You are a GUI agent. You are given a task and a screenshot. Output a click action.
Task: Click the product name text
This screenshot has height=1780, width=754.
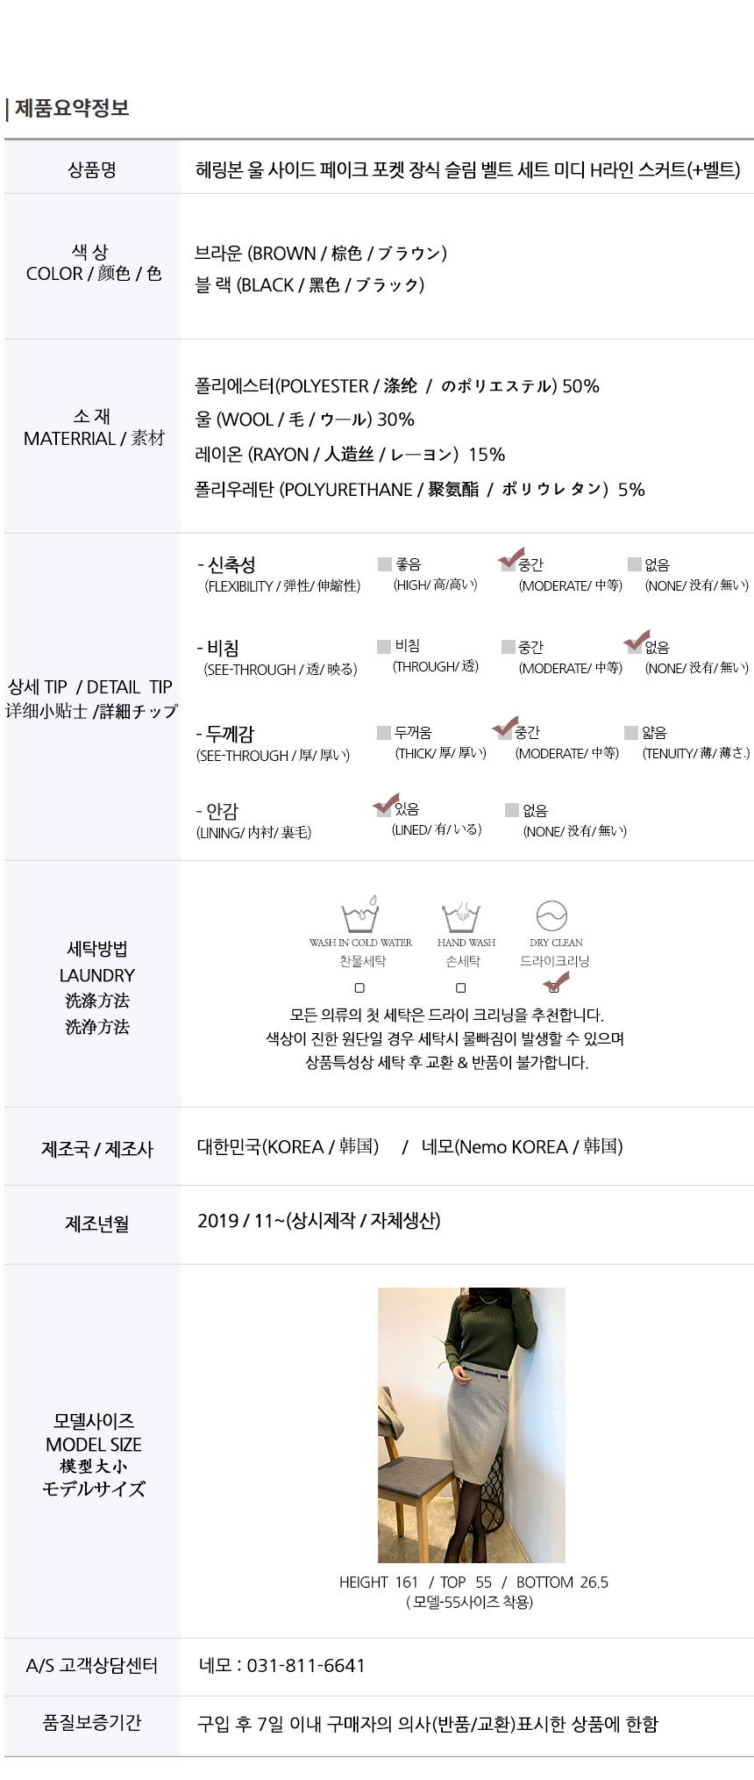(x=467, y=169)
